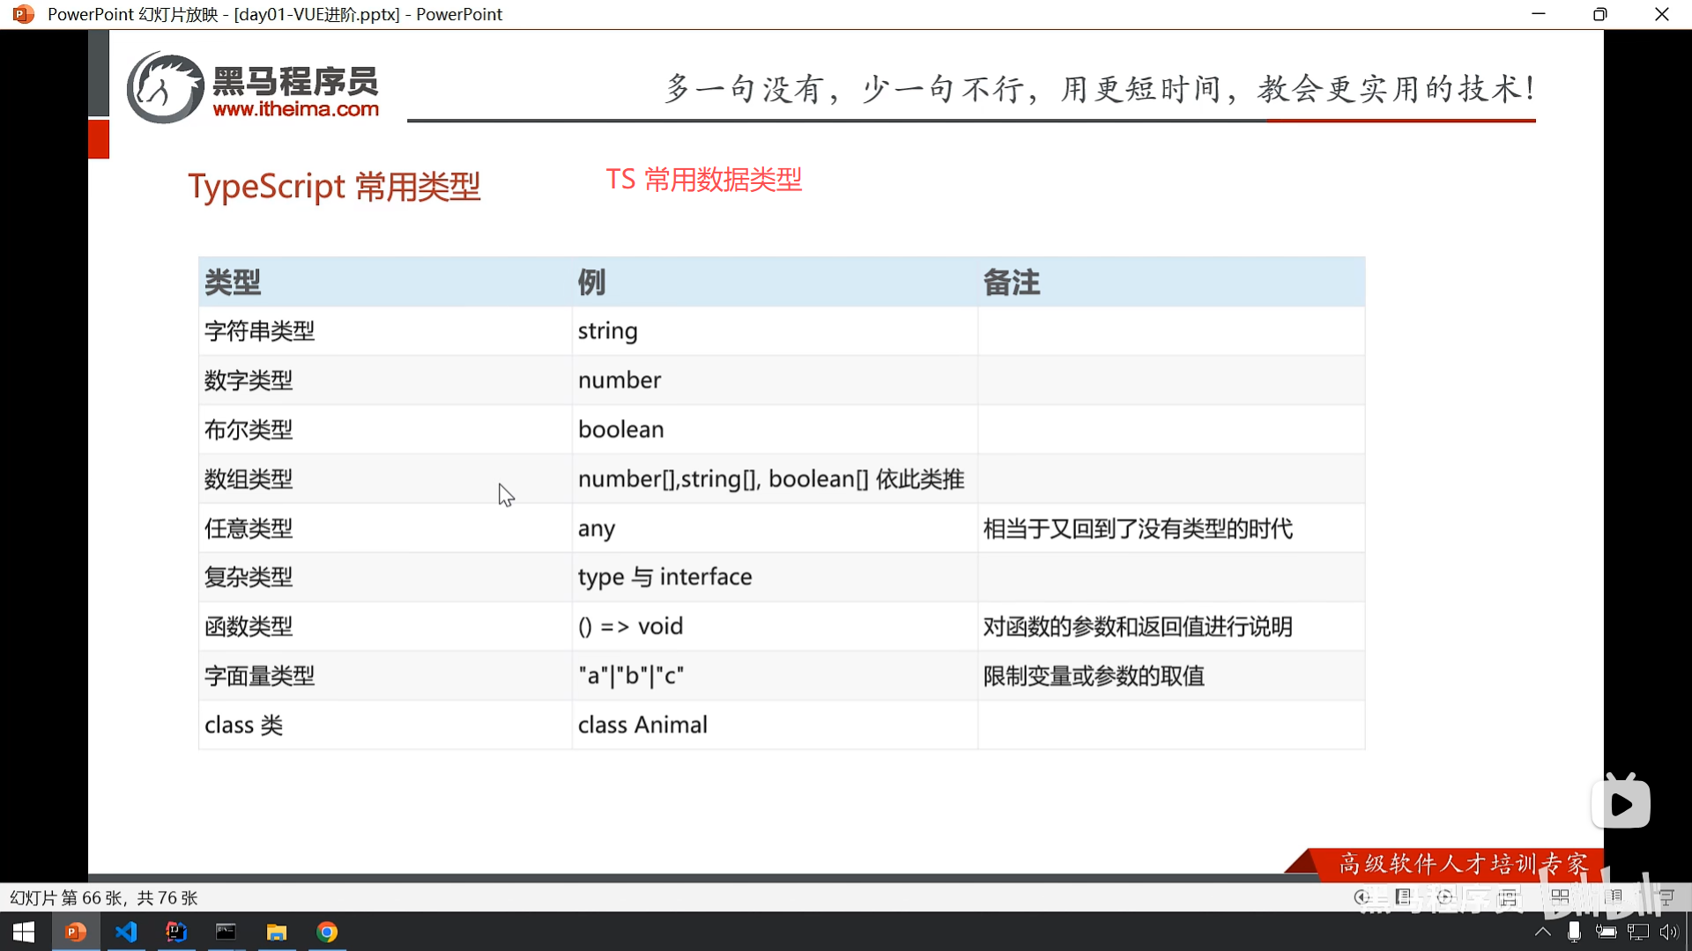Switch to reading view icon
The height and width of the screenshot is (951, 1692).
[1613, 897]
